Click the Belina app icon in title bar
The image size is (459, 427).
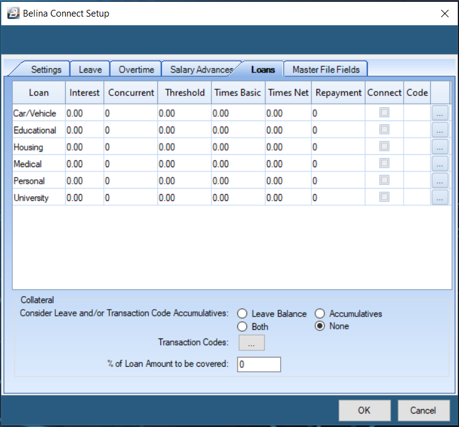pos(13,13)
